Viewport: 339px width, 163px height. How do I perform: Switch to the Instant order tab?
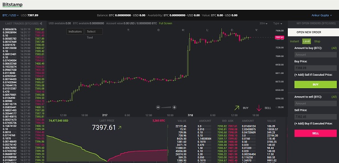(294, 41)
